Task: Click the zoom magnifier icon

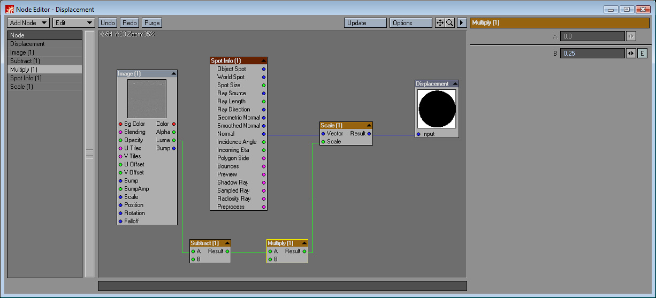Action: 450,23
